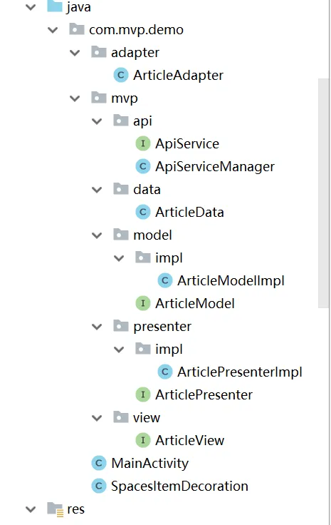Screen dimensions: 331x525
Task: Collapse the com.mvp.demo package
Action: coord(53,30)
